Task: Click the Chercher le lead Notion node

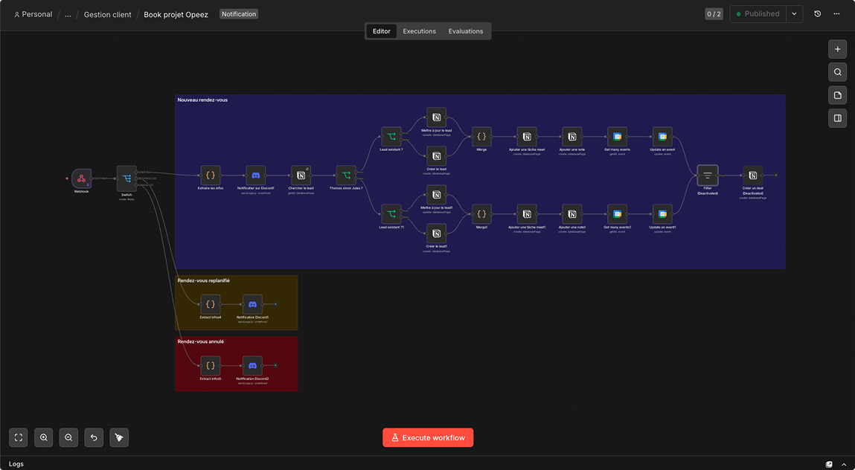Action: (301, 176)
